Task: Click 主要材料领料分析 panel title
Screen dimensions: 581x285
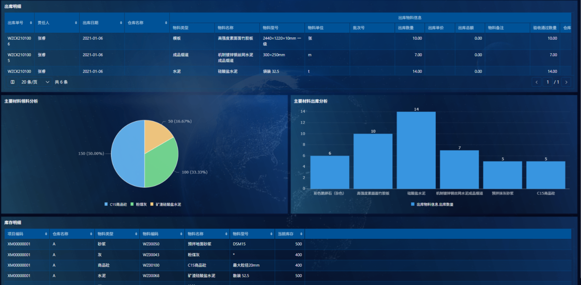Action: coord(21,101)
